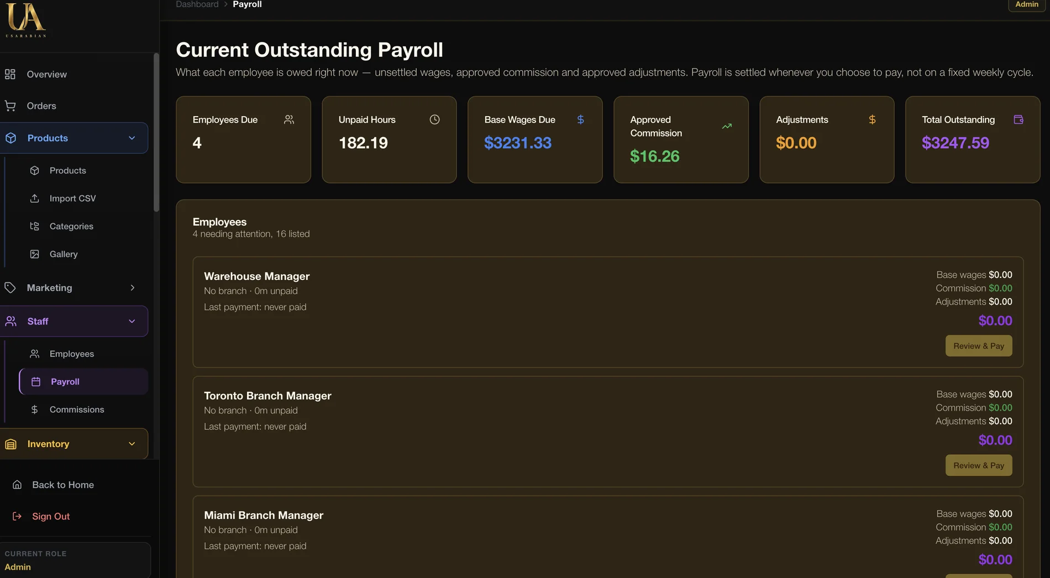
Task: Click the Total Outstanding $3247.59 value
Action: 956,143
